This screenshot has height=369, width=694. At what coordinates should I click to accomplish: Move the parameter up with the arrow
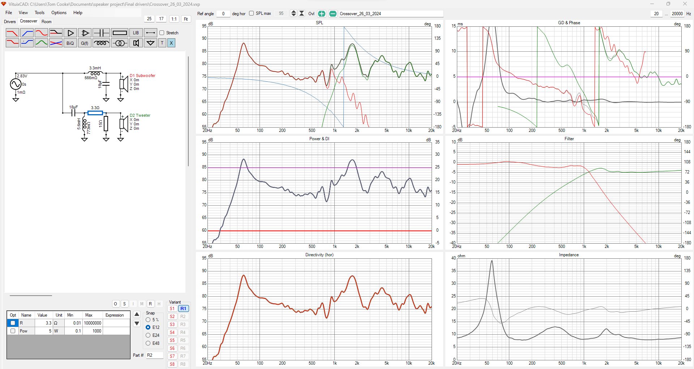click(x=137, y=314)
